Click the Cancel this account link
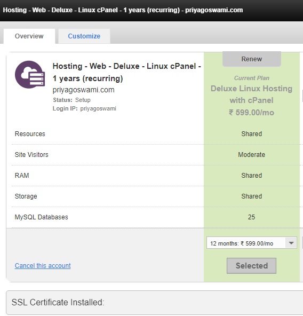 pos(43,266)
